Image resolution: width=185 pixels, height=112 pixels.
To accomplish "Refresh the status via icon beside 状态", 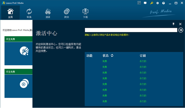I will tap(112, 55).
